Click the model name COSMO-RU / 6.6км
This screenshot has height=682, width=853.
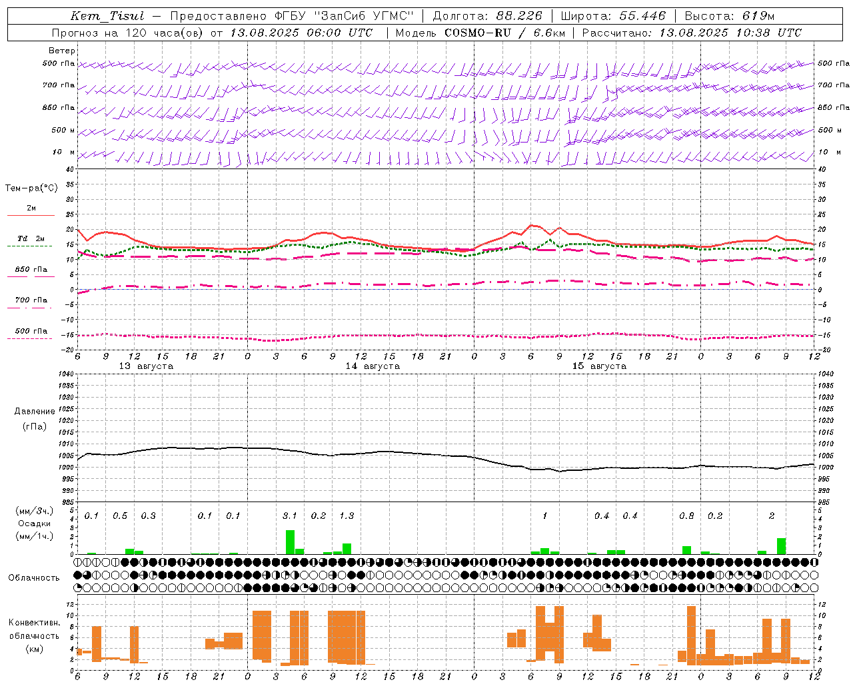pos(504,33)
